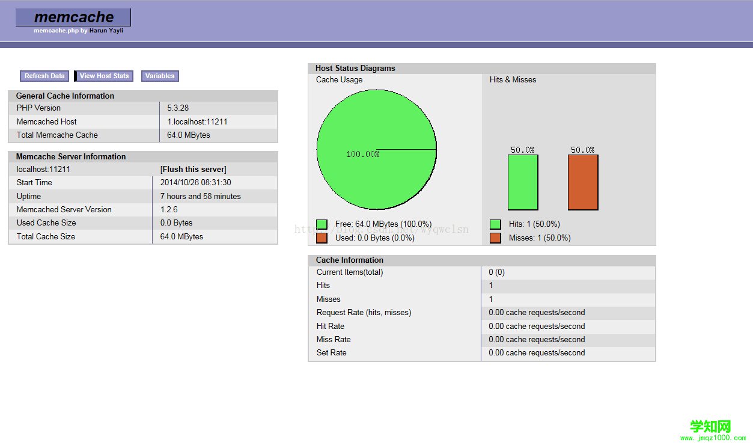Open the View Host Stats tab
753x445 pixels.
(104, 76)
